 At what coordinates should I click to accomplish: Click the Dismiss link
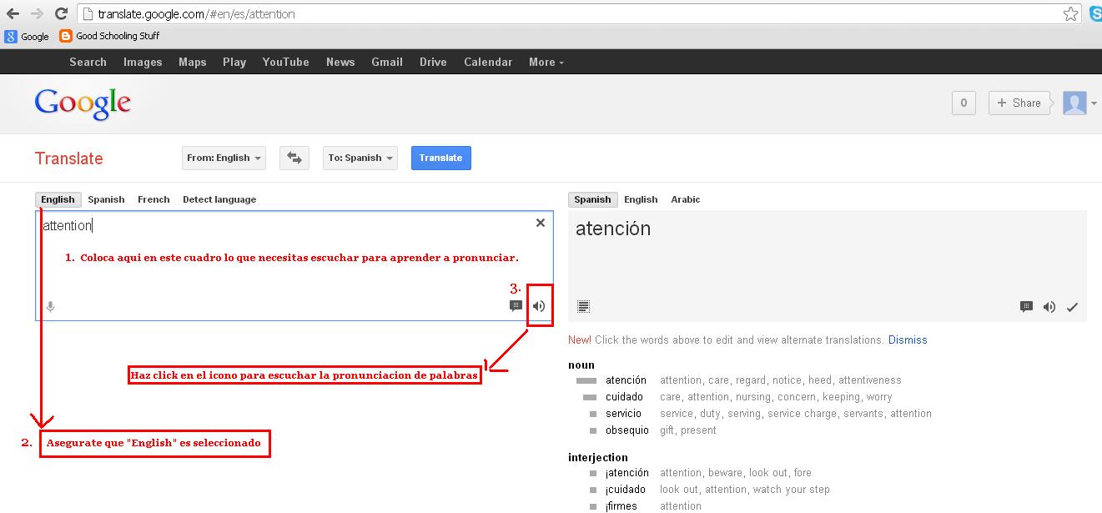[x=908, y=340]
